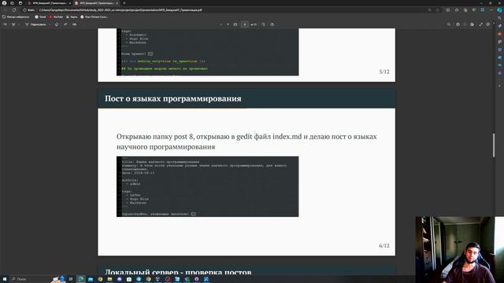Open Microsoft Edge from the taskbar

click(80, 279)
